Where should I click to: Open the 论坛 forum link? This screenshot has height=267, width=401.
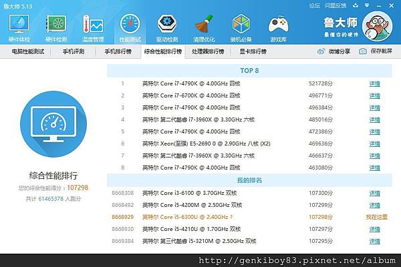(x=314, y=5)
